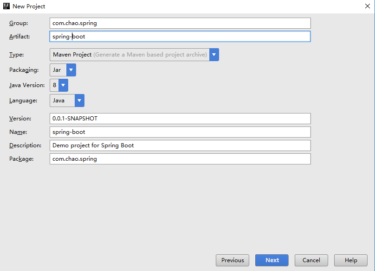375x271 pixels.
Task: Close the New Project dialog window
Action: 368,6
